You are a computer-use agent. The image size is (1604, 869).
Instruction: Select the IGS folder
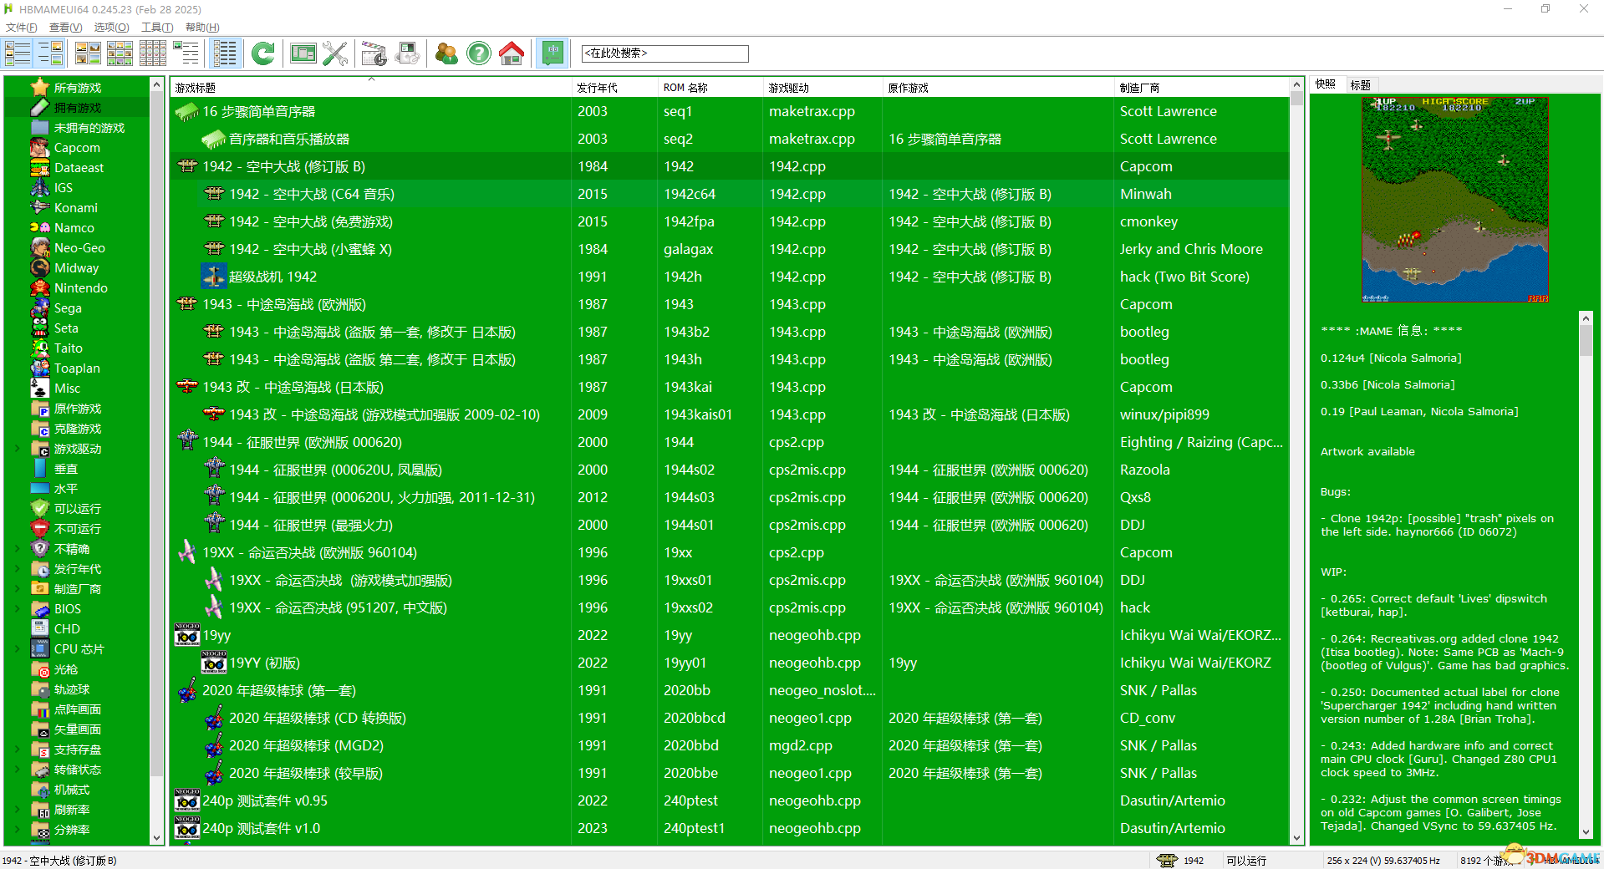coord(64,188)
